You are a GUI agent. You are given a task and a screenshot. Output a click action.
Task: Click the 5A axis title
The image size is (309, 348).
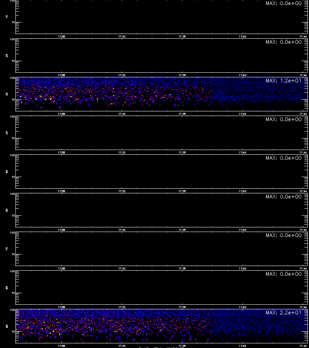tap(7, 171)
